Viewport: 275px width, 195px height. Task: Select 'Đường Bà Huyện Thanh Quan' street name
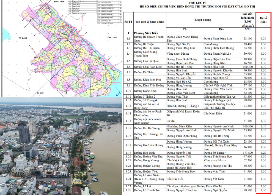[149, 39]
